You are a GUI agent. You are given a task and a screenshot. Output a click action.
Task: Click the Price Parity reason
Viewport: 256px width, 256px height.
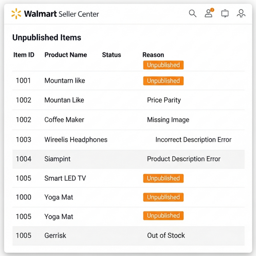point(164,100)
